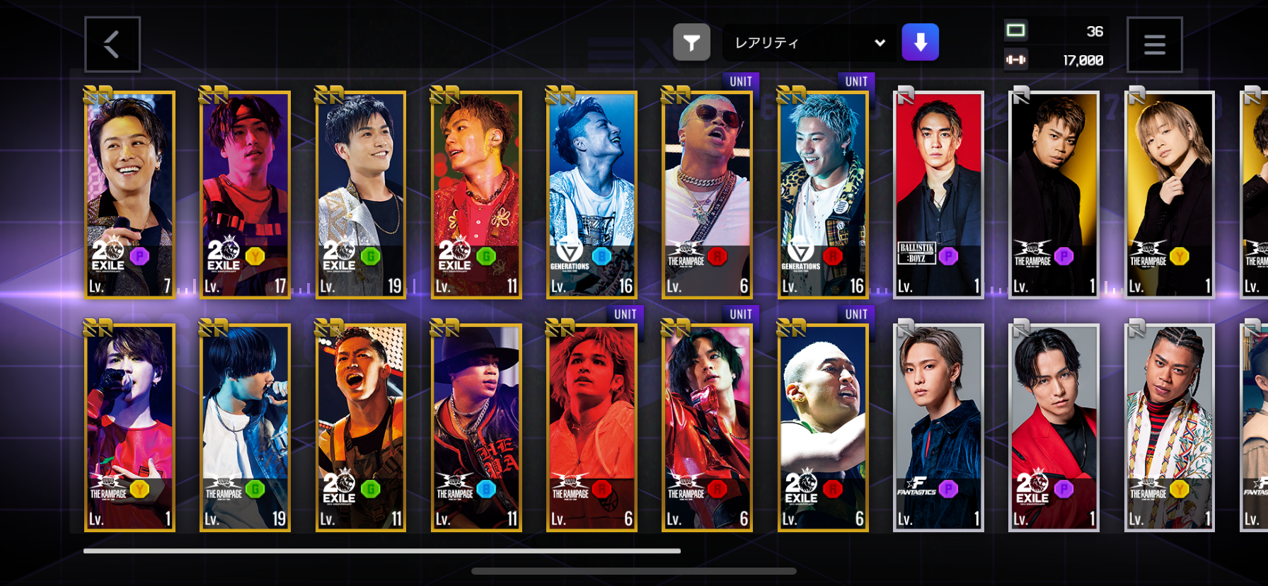Click the purple P icon on BALLISTIK BOYZ card
The image size is (1268, 586).
[948, 256]
